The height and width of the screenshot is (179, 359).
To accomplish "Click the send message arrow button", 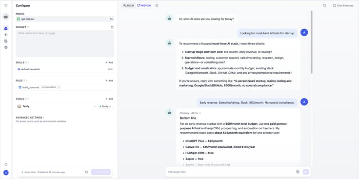I will point(306,172).
